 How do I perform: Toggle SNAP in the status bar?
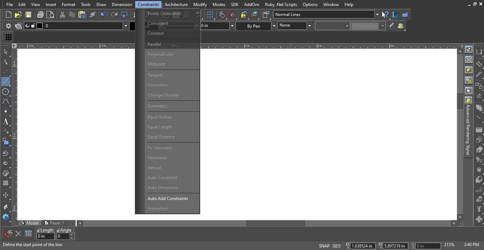tap(324, 246)
